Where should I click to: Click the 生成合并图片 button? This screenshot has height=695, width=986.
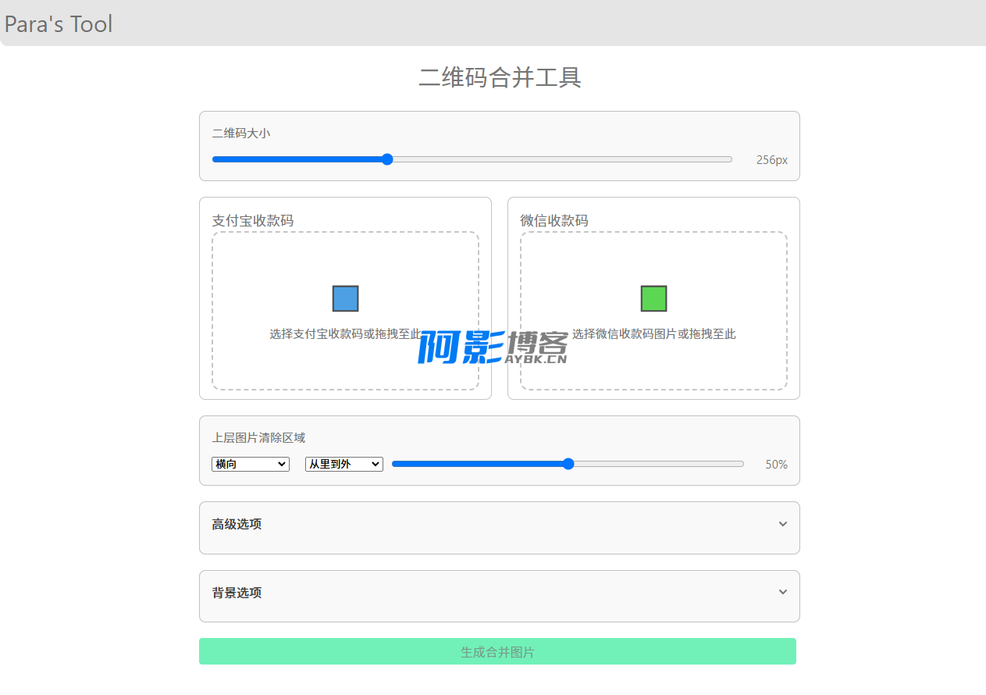click(x=497, y=651)
